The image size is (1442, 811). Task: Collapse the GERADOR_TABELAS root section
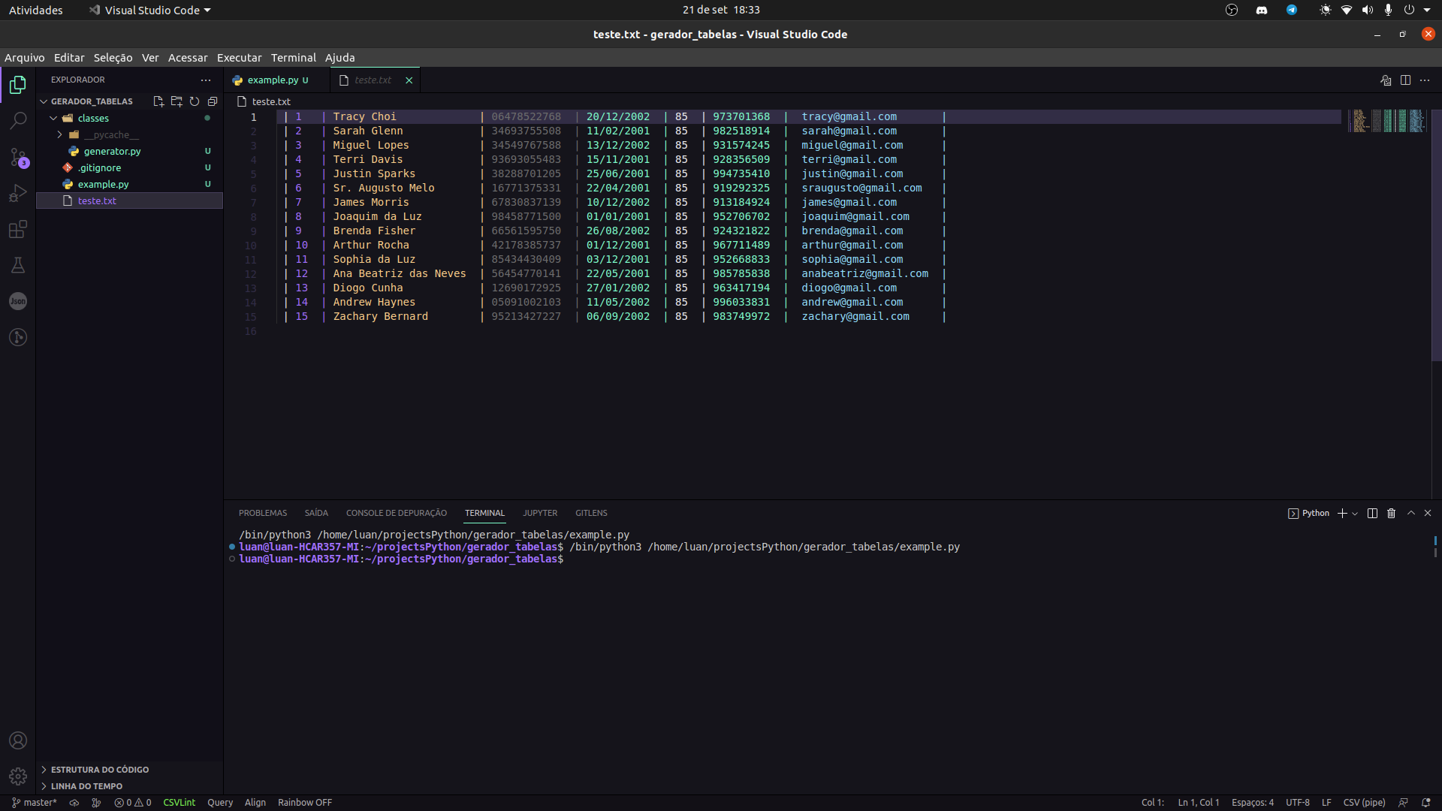92,101
